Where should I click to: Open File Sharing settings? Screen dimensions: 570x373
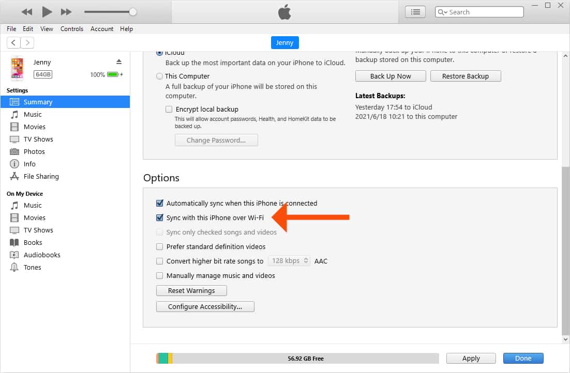click(40, 176)
